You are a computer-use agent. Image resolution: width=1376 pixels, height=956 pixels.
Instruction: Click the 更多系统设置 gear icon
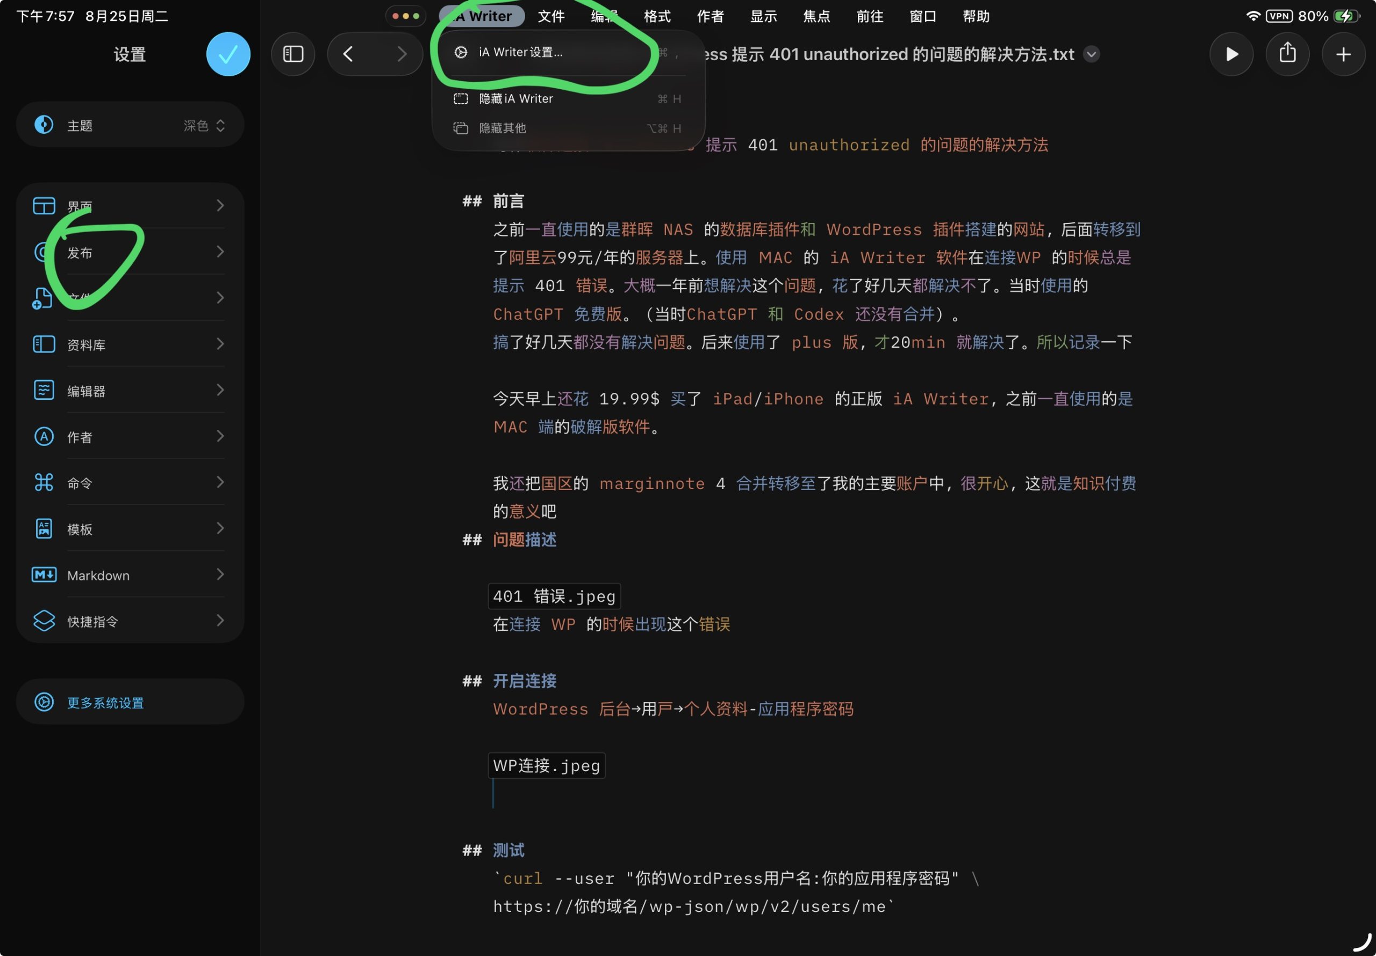(44, 702)
